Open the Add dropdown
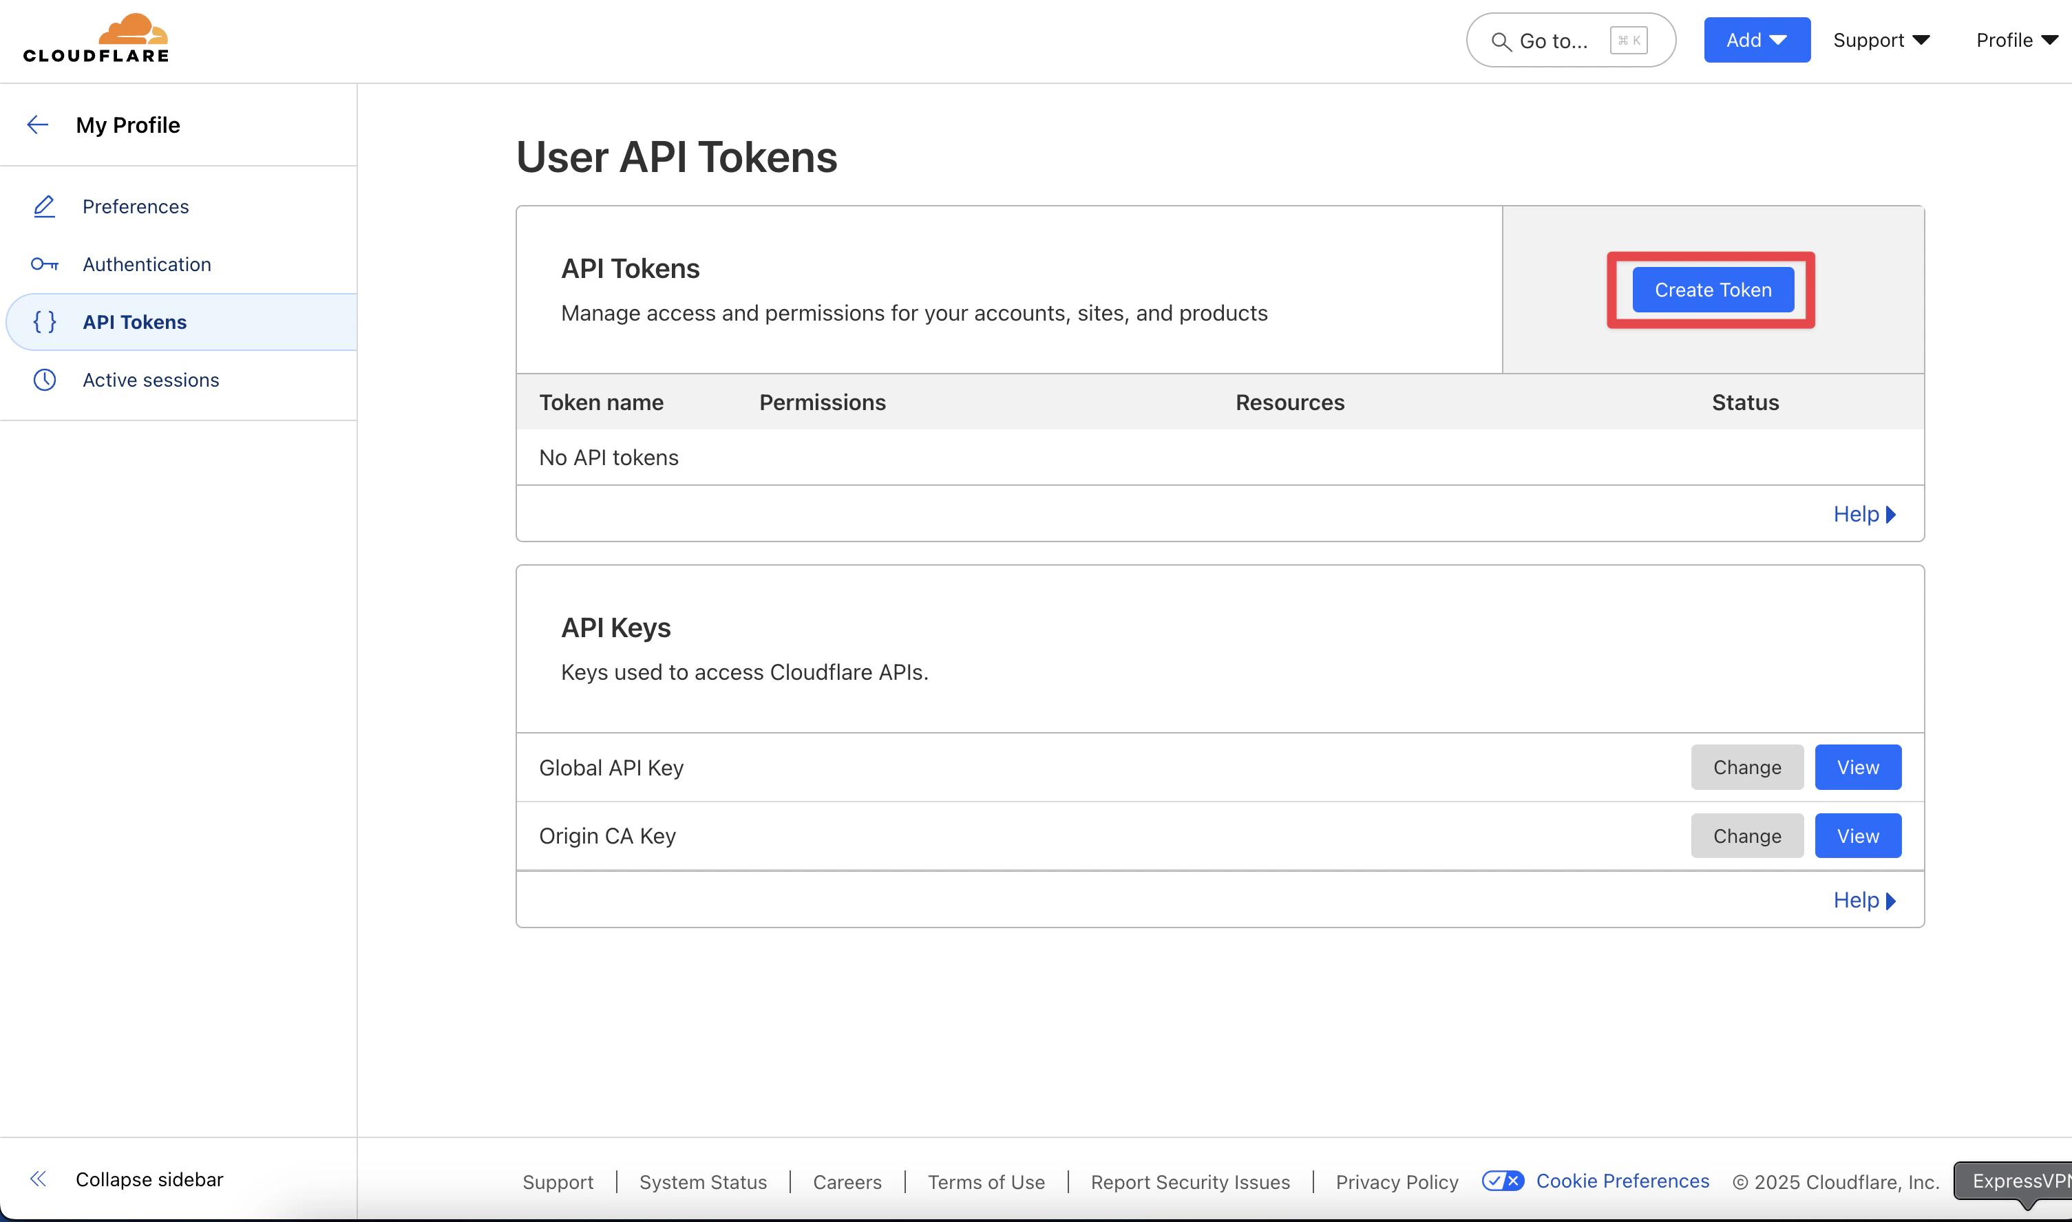 coord(1757,41)
